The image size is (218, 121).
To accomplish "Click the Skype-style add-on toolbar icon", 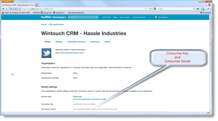I will pyautogui.click(x=203, y=9).
